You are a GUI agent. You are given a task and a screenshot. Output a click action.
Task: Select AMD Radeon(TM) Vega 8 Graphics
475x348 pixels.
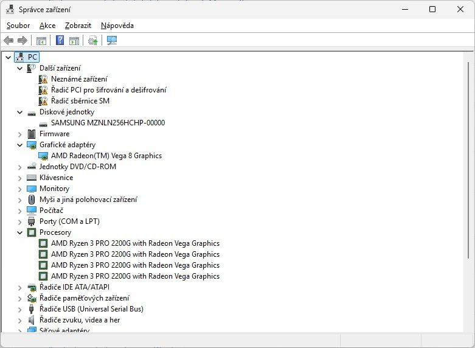[x=106, y=156]
